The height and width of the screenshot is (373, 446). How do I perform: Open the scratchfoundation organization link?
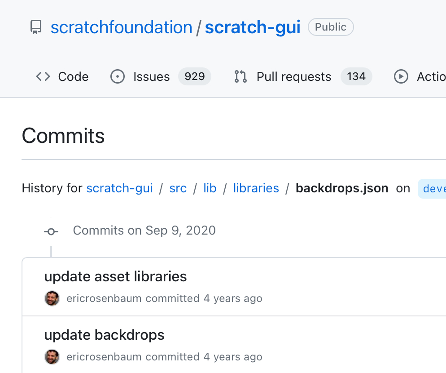[x=121, y=27]
